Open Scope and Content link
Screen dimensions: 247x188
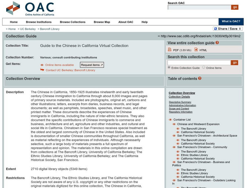179,109
